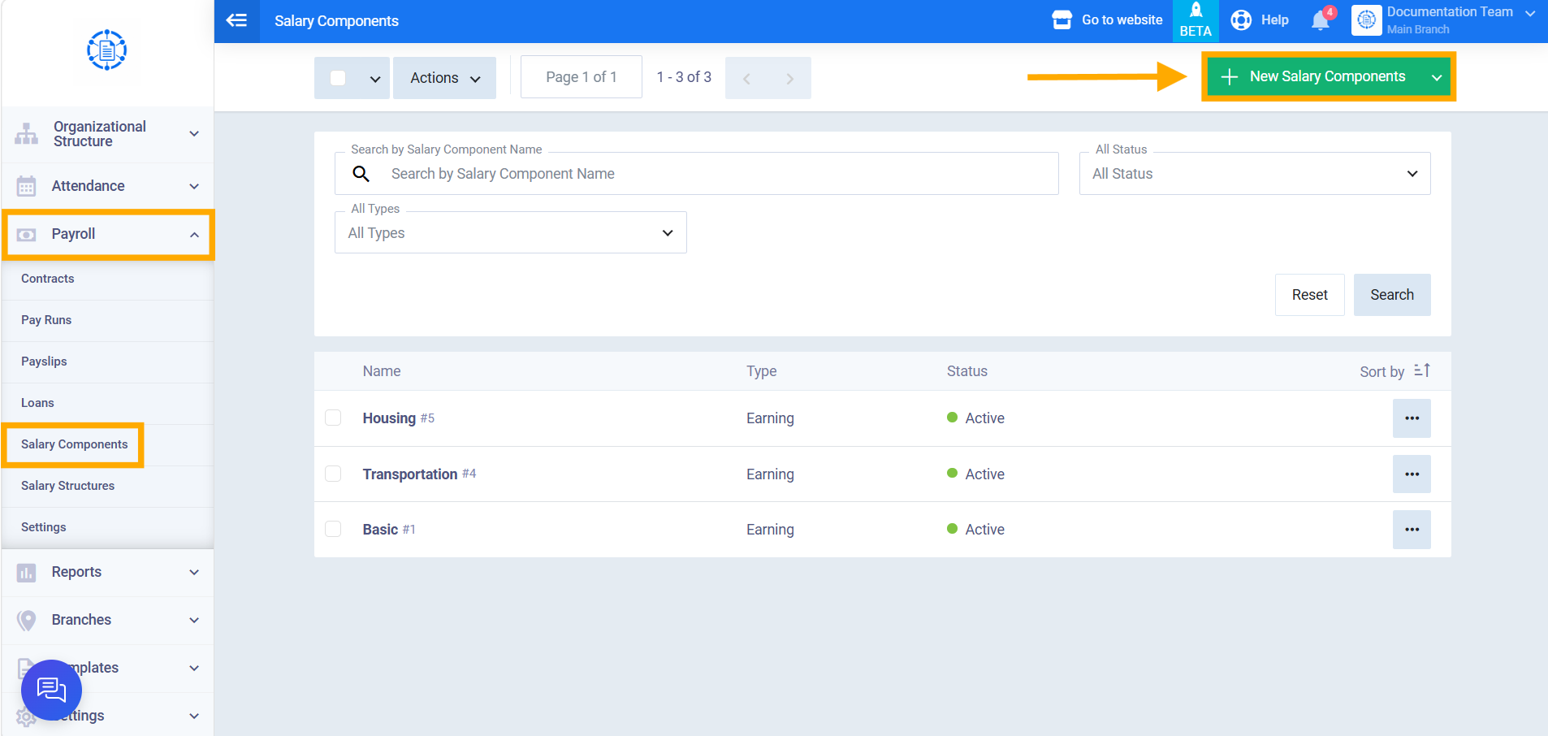This screenshot has width=1548, height=736.
Task: Open the BETA rocket icon
Action: (1196, 20)
